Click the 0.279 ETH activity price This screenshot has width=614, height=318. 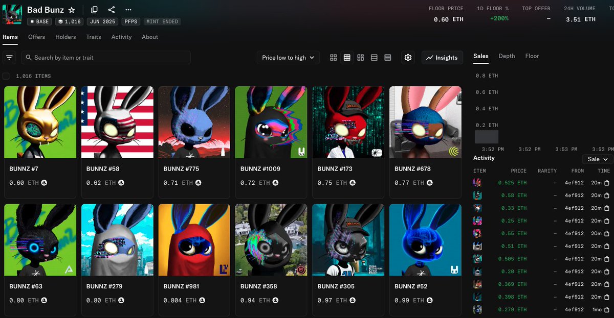pos(512,309)
